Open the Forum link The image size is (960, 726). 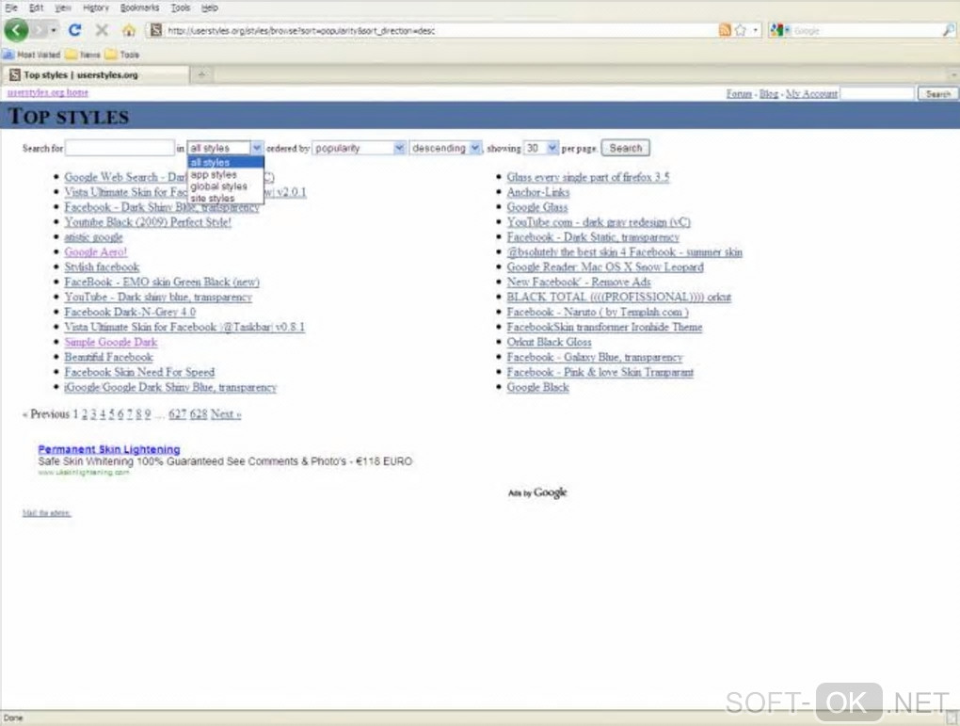click(x=739, y=94)
